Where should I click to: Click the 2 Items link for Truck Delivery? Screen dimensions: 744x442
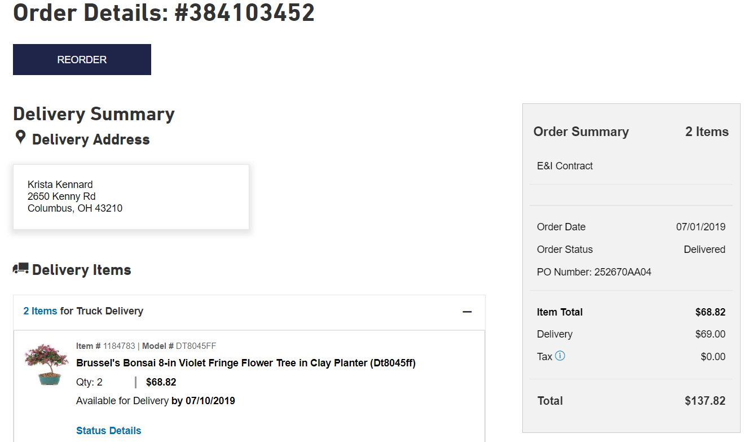[40, 311]
